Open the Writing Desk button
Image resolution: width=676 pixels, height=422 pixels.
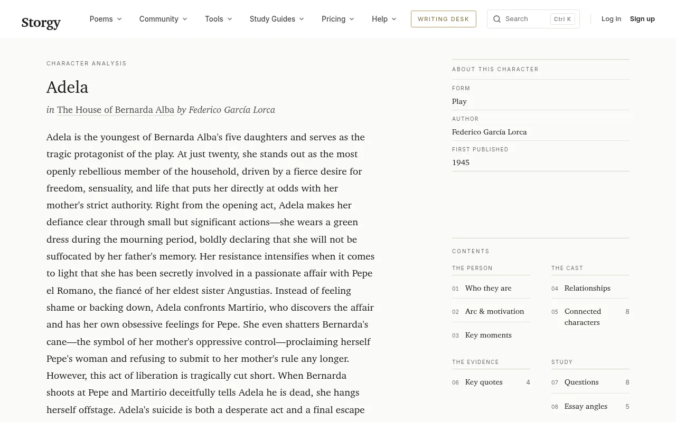pos(444,19)
